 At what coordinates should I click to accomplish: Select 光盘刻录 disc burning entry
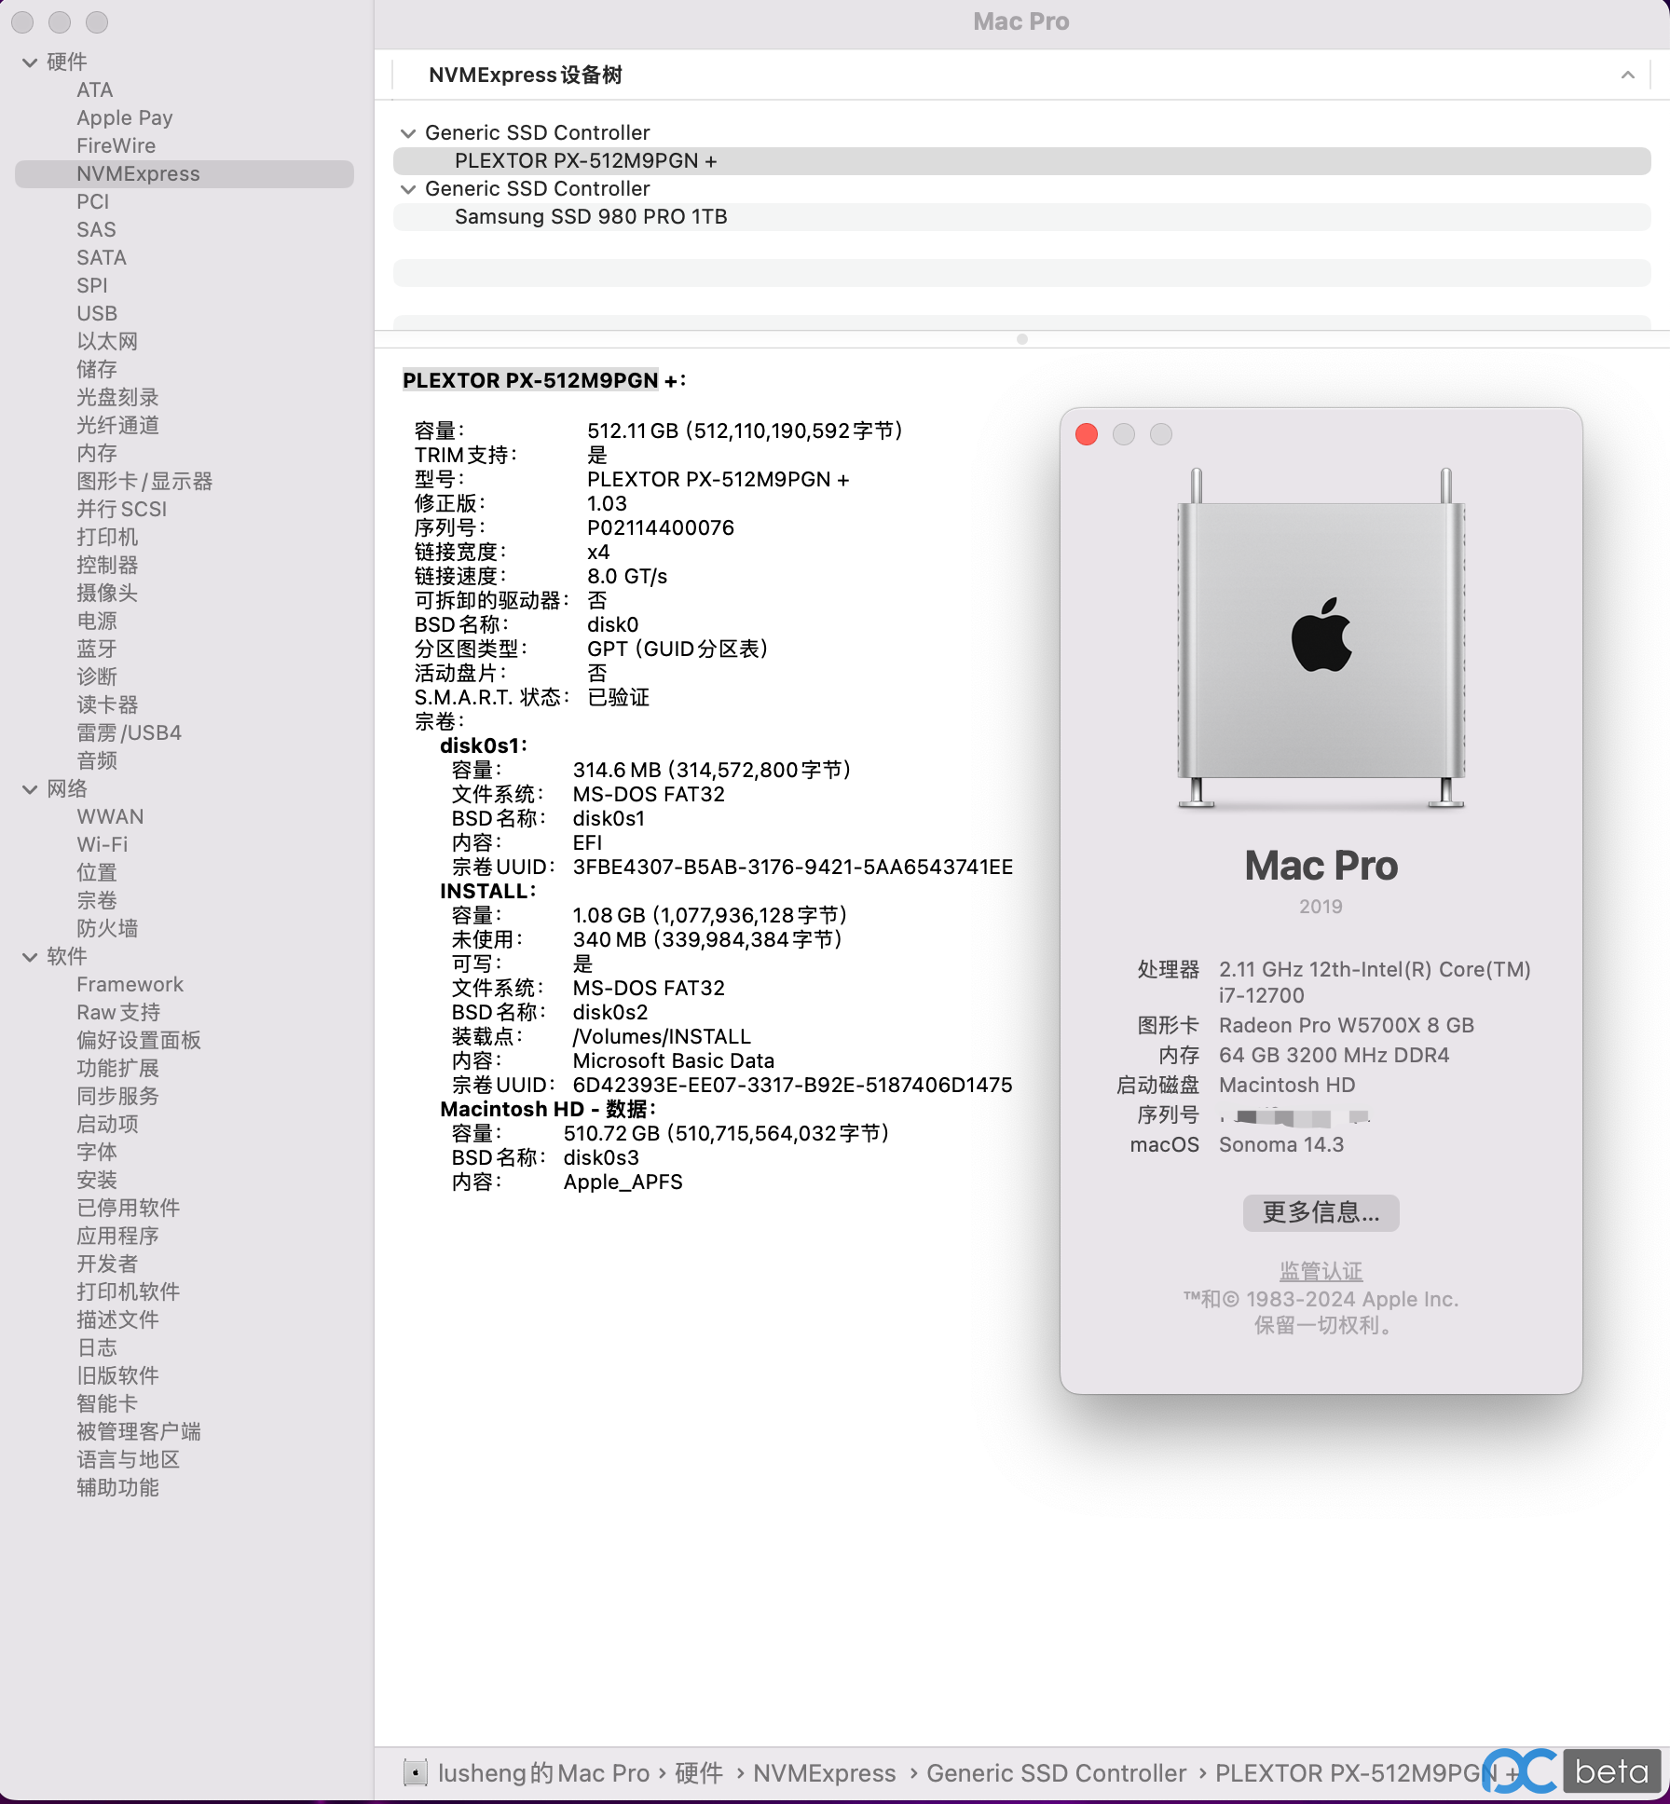pyautogui.click(x=117, y=398)
